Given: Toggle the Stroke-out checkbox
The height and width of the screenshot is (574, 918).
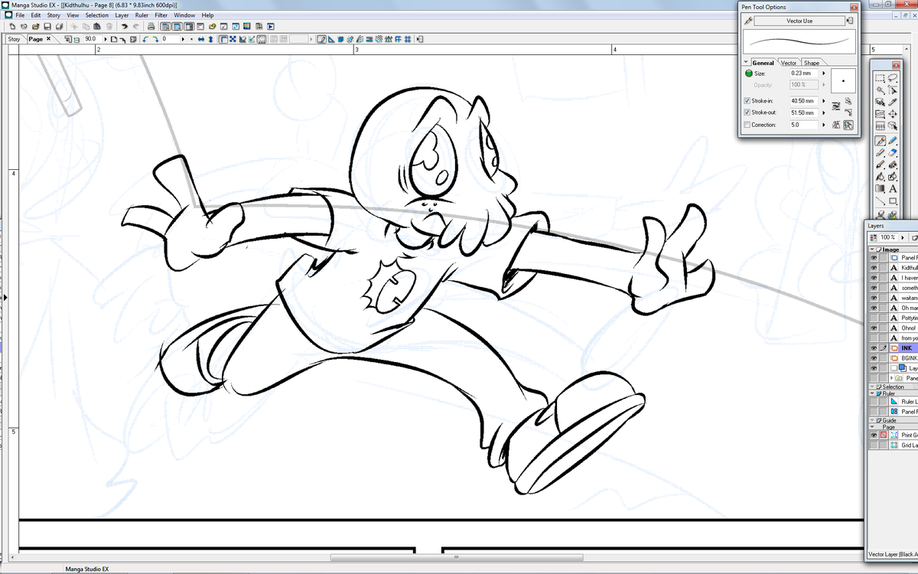Looking at the screenshot, I should pos(747,113).
